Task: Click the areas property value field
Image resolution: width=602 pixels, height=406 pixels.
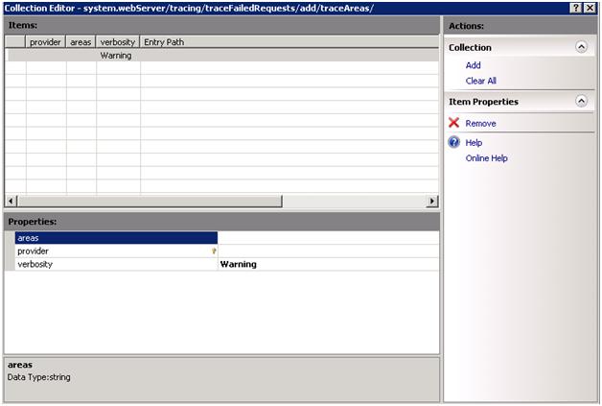Action: [328, 238]
